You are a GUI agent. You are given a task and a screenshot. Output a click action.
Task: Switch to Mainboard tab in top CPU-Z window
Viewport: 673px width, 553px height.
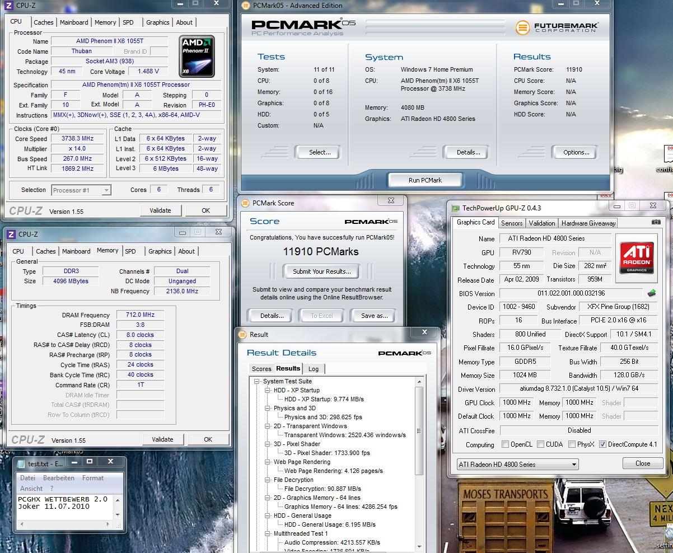coord(74,22)
